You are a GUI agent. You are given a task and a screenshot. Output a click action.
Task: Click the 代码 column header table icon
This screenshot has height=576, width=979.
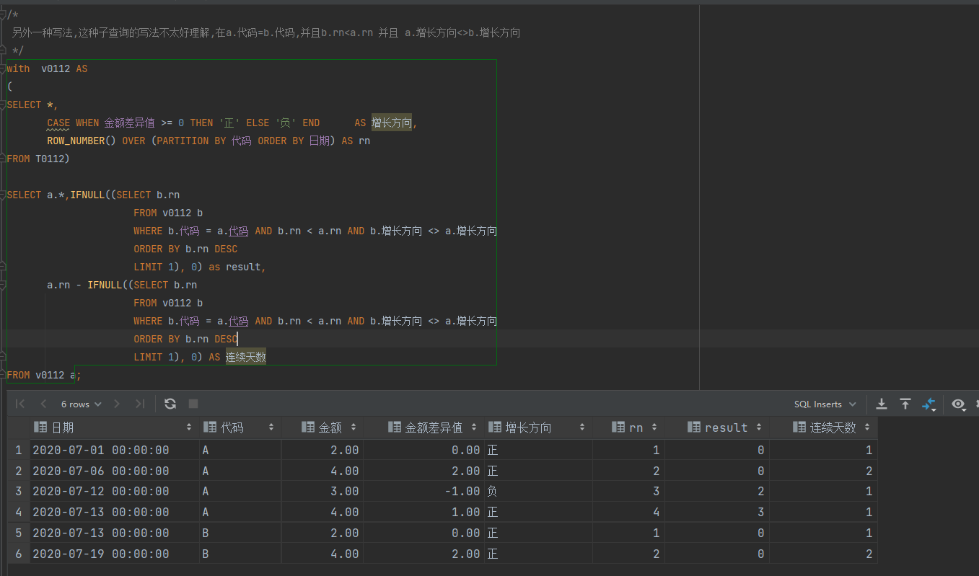click(210, 427)
